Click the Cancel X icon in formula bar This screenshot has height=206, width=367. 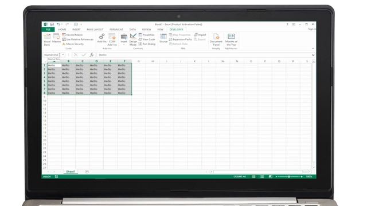click(76, 55)
